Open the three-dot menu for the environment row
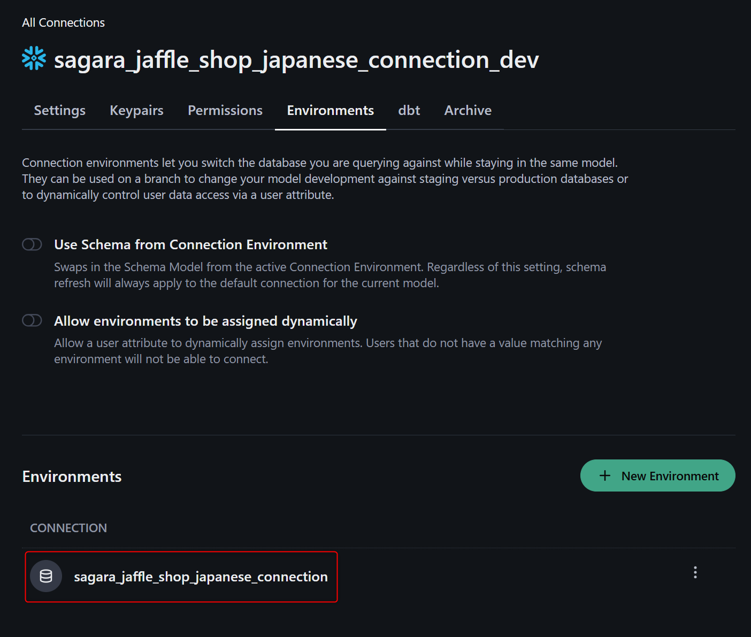 [x=695, y=572]
